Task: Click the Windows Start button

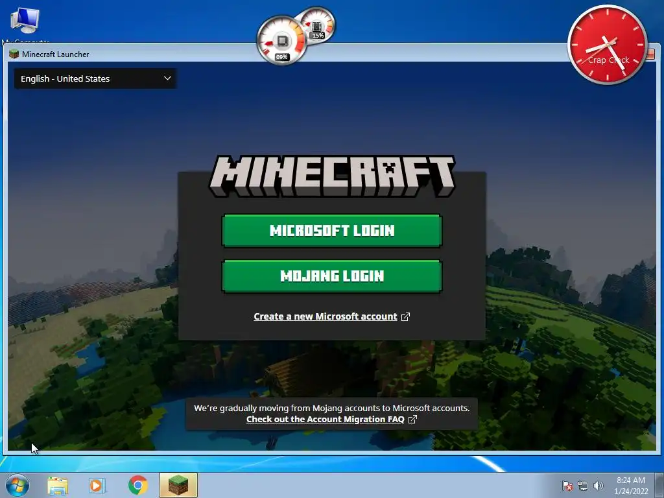Action: (x=17, y=485)
